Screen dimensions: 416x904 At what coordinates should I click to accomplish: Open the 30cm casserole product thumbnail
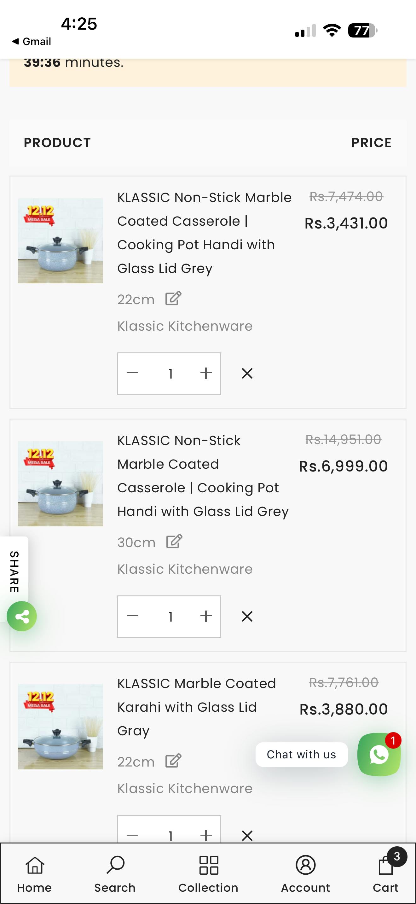pos(60,484)
